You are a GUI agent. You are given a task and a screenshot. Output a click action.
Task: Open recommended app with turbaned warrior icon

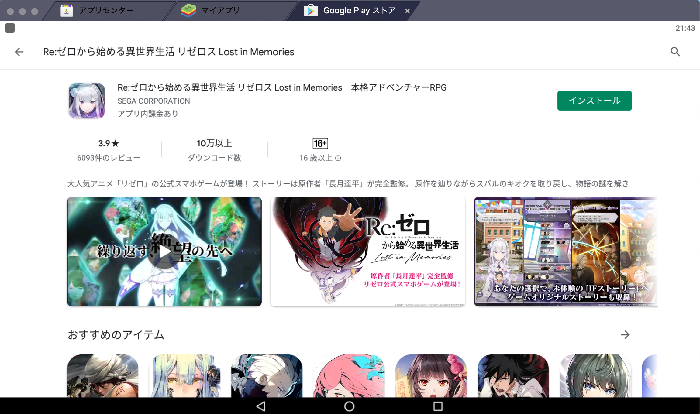[x=103, y=376]
